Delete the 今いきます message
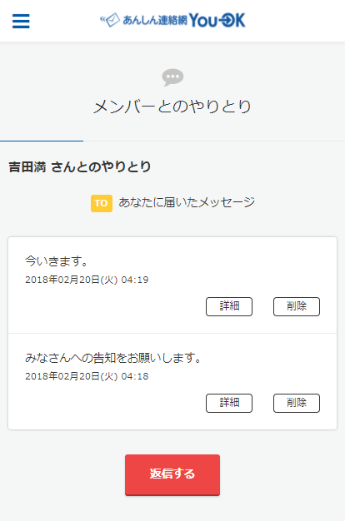The width and height of the screenshot is (345, 521). coord(297,306)
